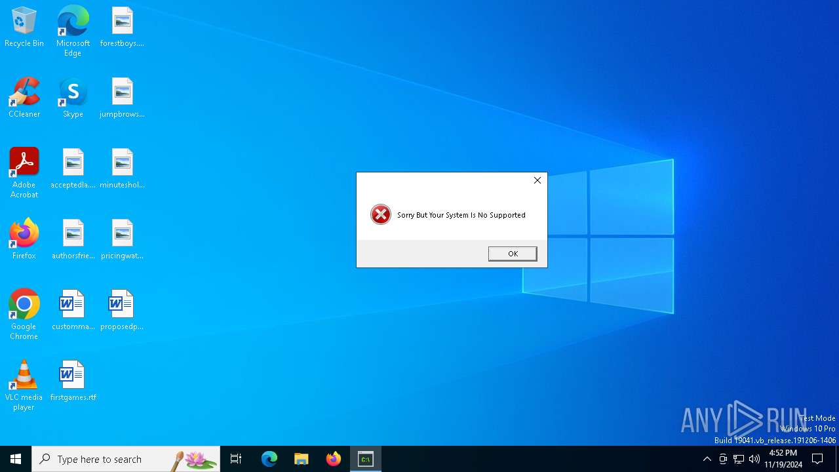Select the pricingwat image file

pyautogui.click(x=122, y=239)
